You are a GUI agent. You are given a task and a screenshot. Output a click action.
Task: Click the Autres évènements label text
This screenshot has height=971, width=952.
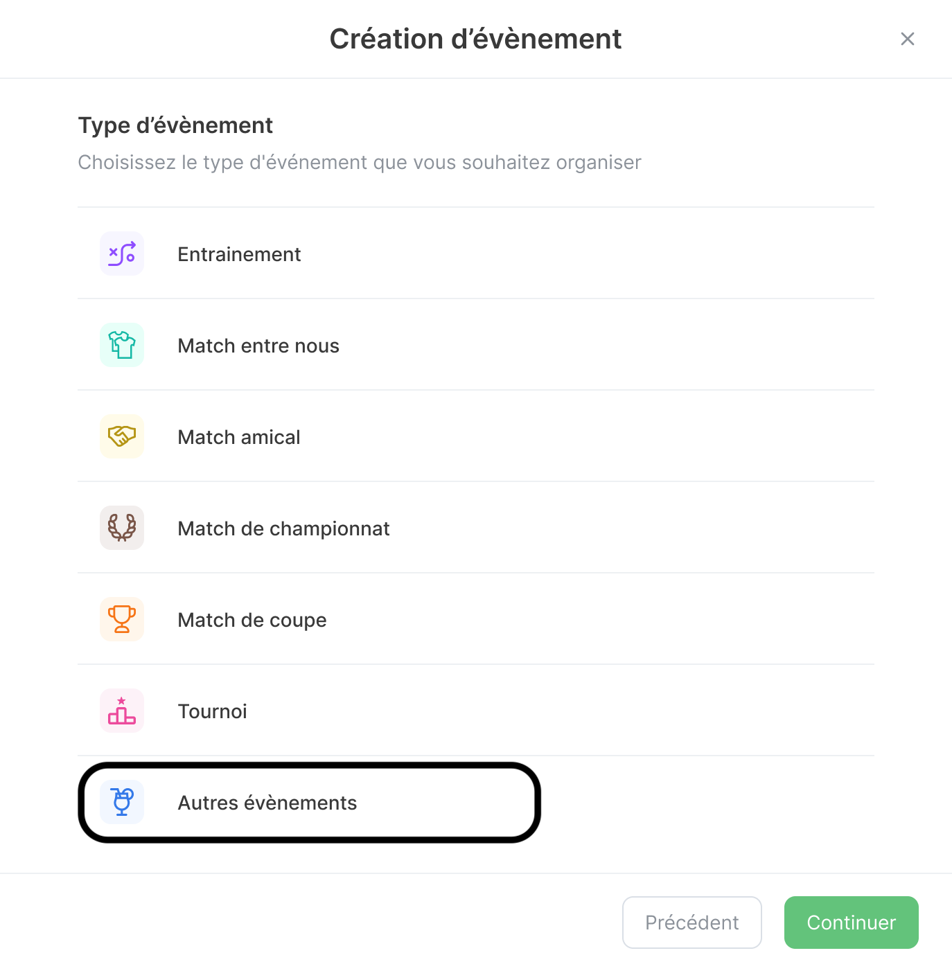coord(267,803)
